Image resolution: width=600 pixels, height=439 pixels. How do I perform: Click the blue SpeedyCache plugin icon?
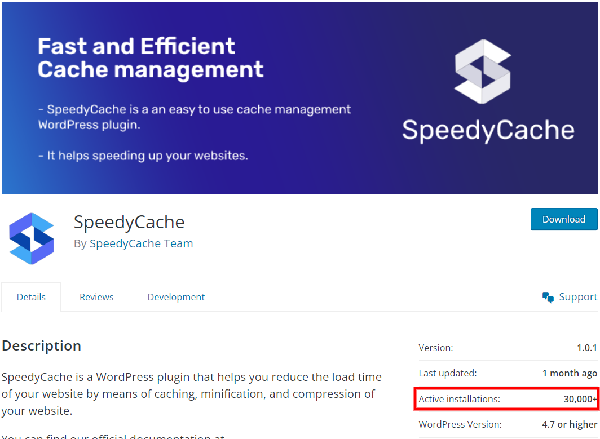[32, 238]
